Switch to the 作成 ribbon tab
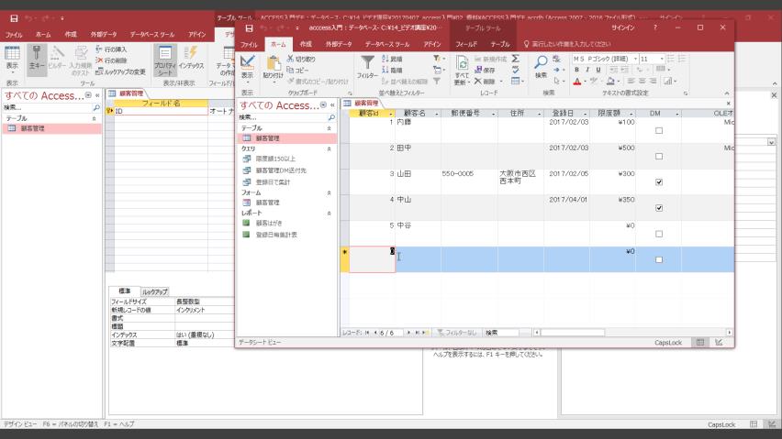Viewport: 782px width, 439px height. click(306, 44)
